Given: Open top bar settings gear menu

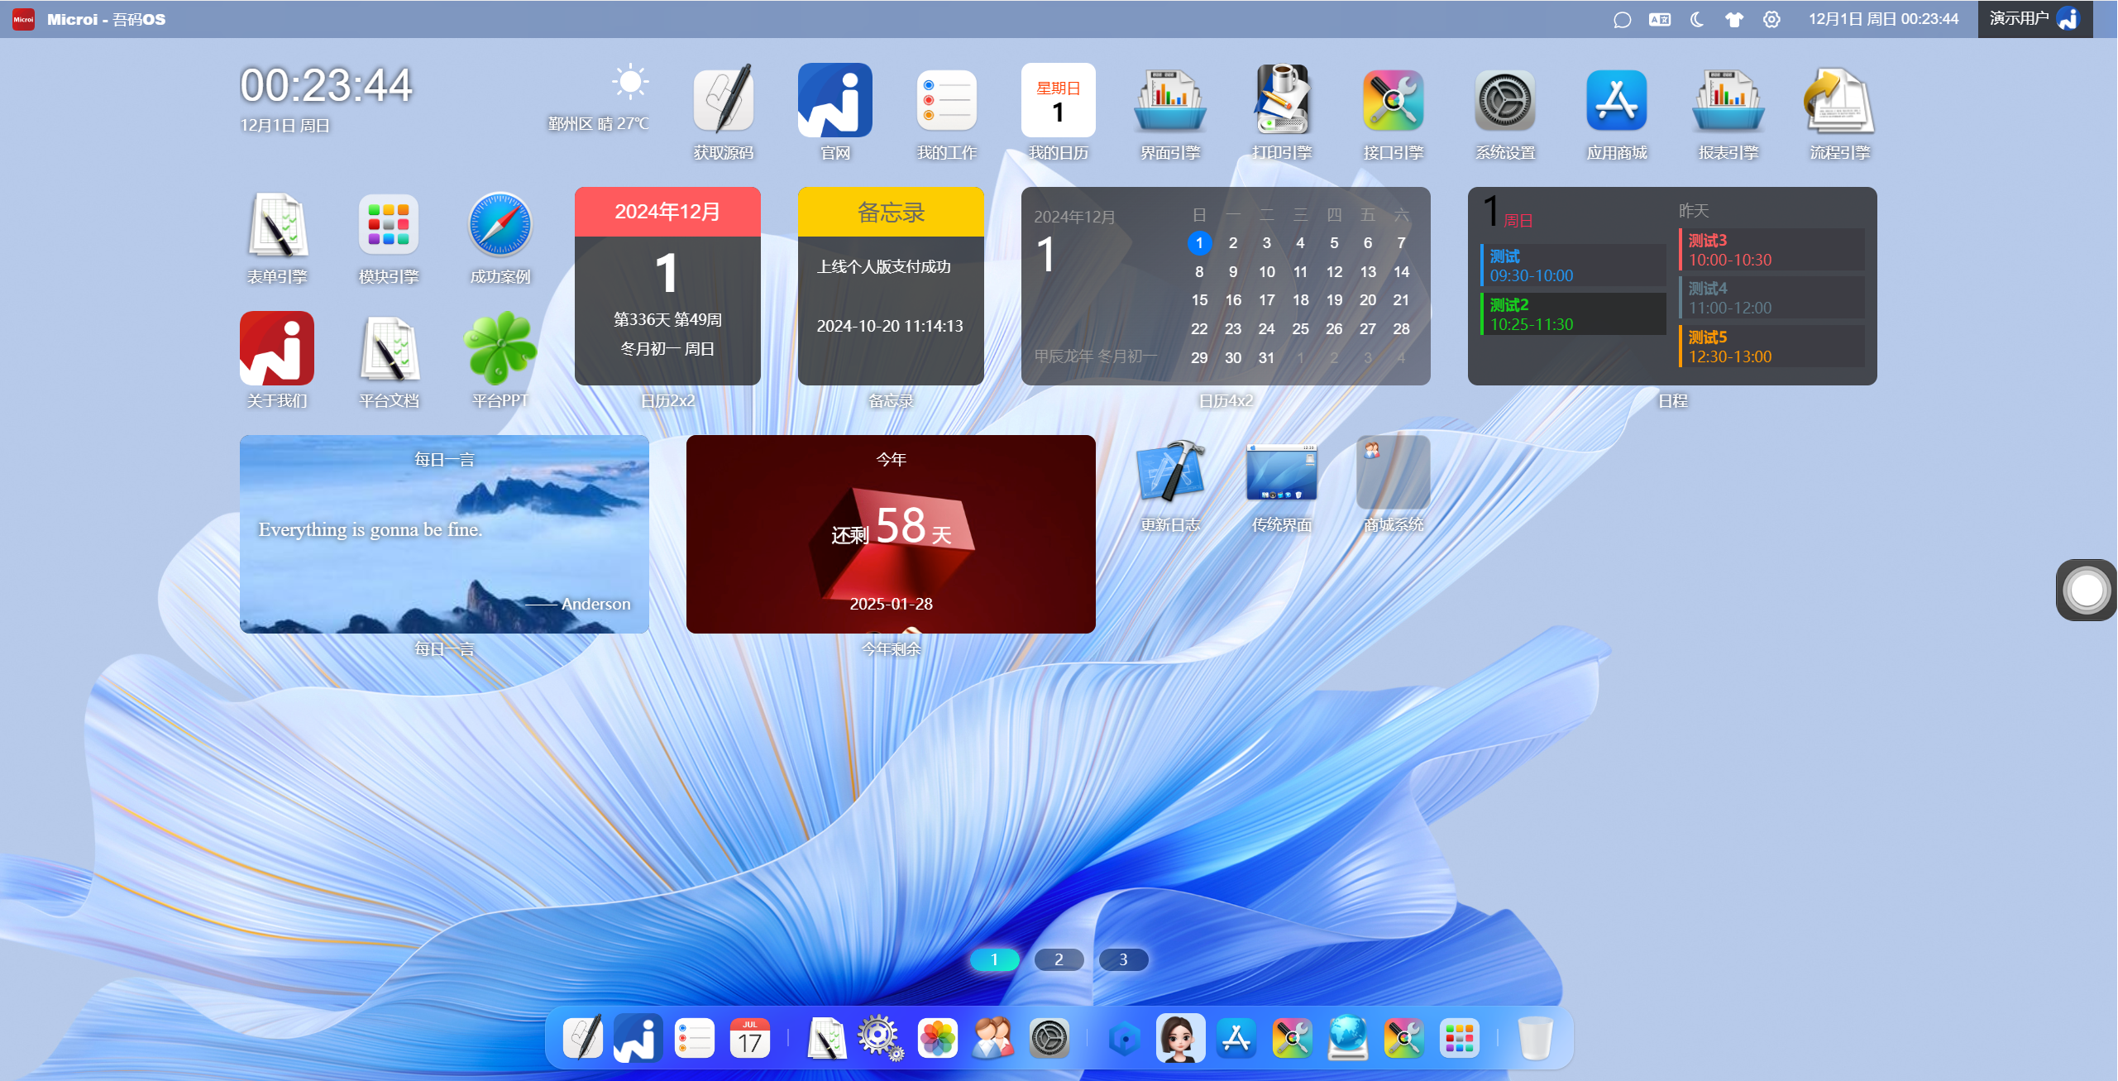Looking at the screenshot, I should [1771, 19].
